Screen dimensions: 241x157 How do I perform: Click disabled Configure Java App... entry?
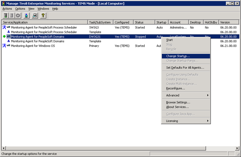pos(186,114)
